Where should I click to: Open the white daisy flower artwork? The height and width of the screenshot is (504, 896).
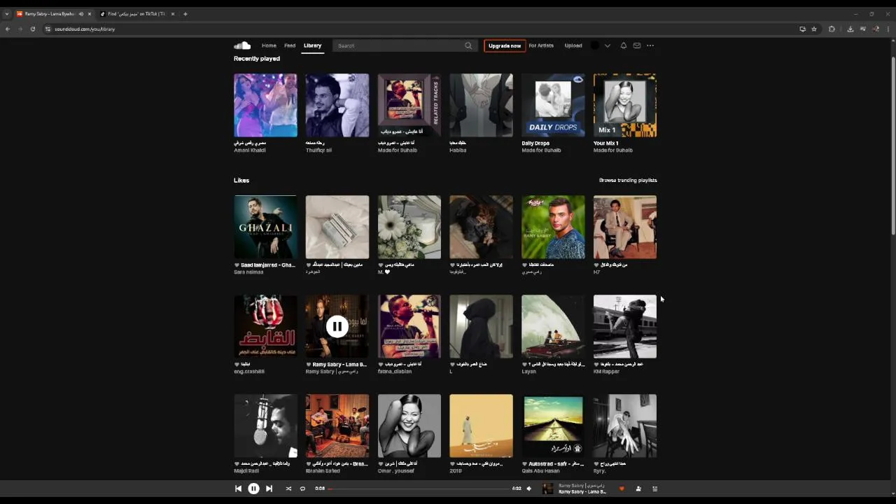tap(409, 227)
